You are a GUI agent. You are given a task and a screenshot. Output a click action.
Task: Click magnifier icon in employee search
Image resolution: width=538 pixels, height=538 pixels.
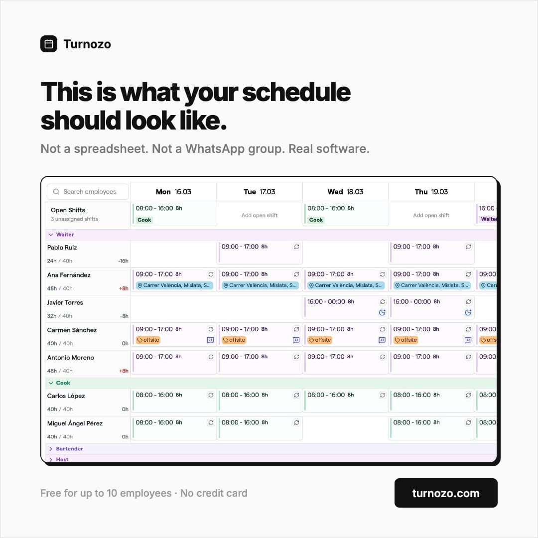pos(56,192)
